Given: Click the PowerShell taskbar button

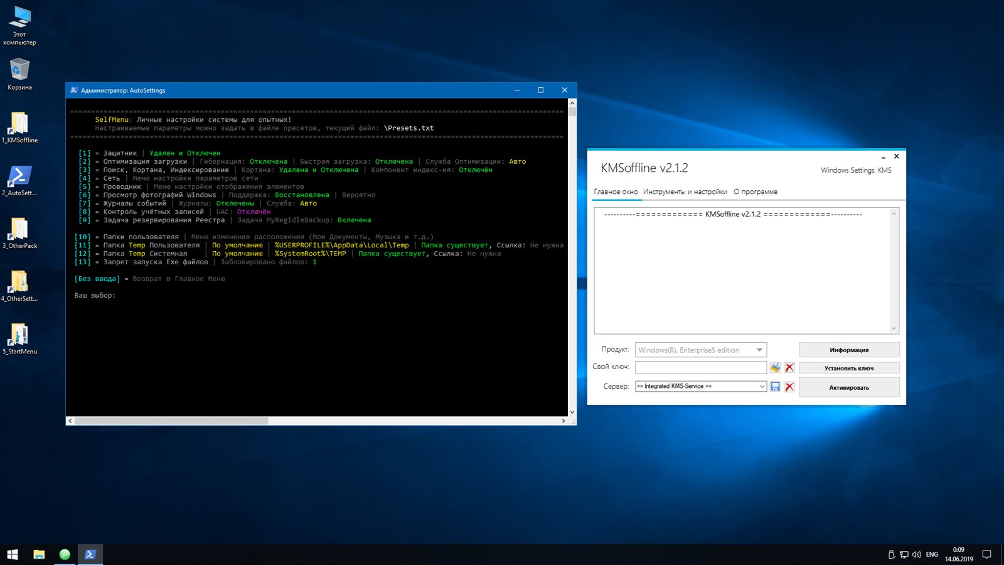Looking at the screenshot, I should [90, 554].
